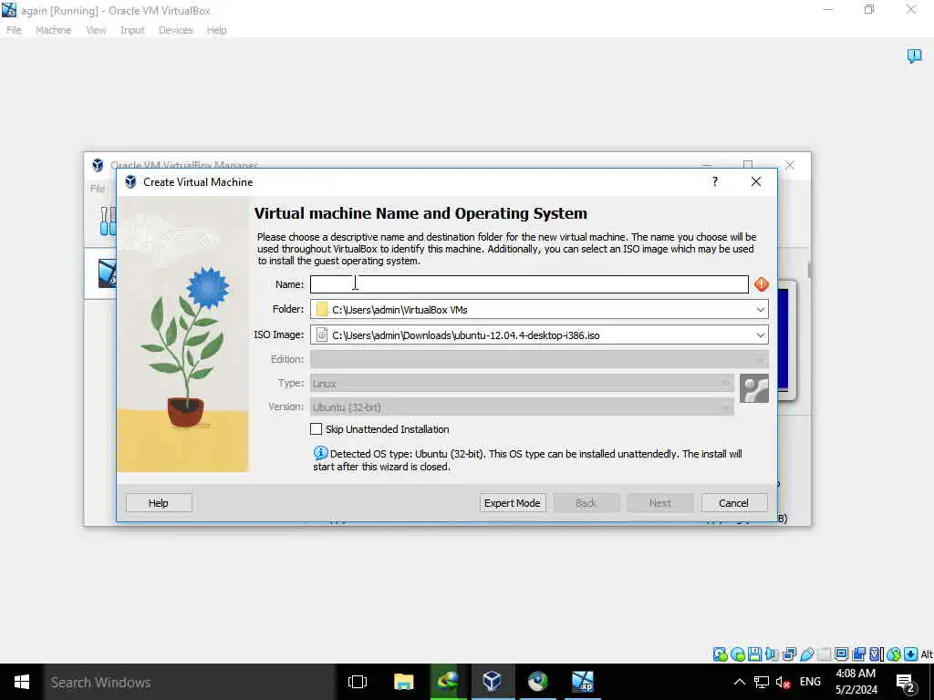Image resolution: width=934 pixels, height=700 pixels.
Task: Click the hard disk activity status icon
Action: (721, 654)
